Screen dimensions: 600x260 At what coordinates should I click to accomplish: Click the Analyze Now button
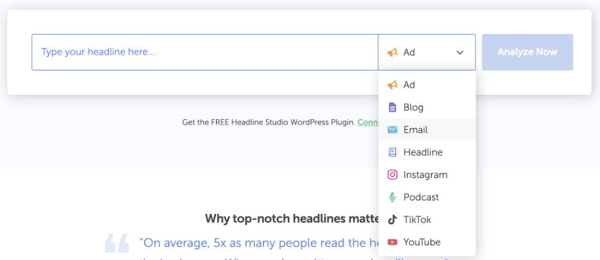(x=528, y=52)
